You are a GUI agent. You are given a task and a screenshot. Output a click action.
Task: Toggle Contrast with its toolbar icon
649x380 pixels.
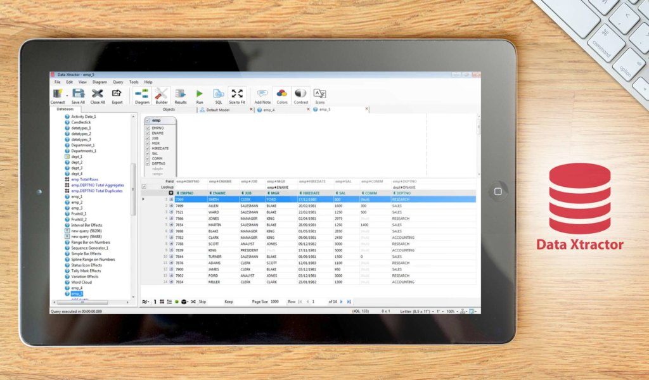coord(301,94)
